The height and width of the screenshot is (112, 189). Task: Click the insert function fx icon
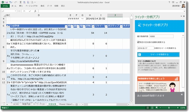tap(35, 11)
